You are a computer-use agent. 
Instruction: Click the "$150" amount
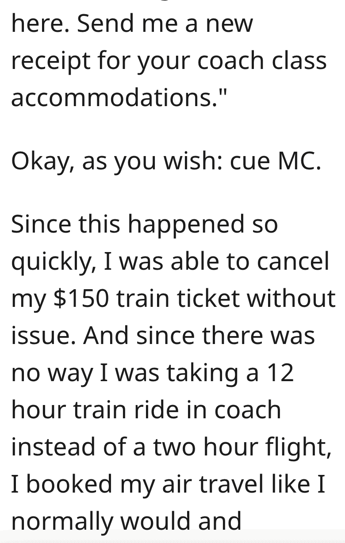(81, 298)
